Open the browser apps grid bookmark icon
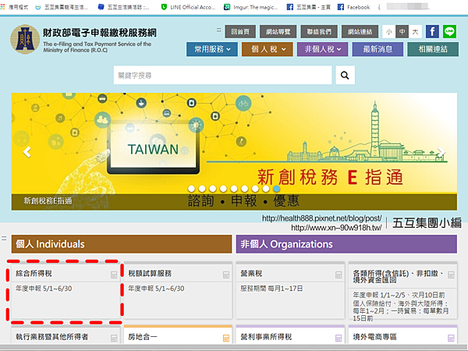 (2, 7)
